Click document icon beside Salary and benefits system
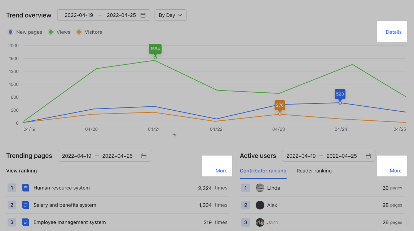The height and width of the screenshot is (231, 414). [x=25, y=205]
